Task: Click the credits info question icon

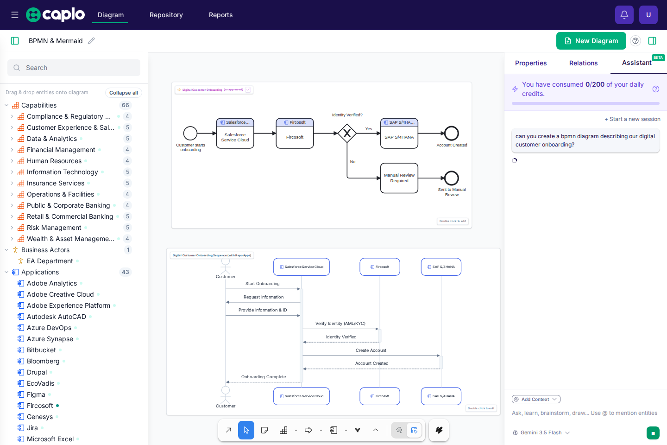Action: [x=656, y=89]
